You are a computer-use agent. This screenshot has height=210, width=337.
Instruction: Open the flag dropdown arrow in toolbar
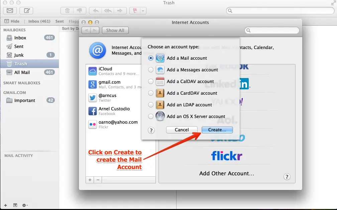point(143,11)
